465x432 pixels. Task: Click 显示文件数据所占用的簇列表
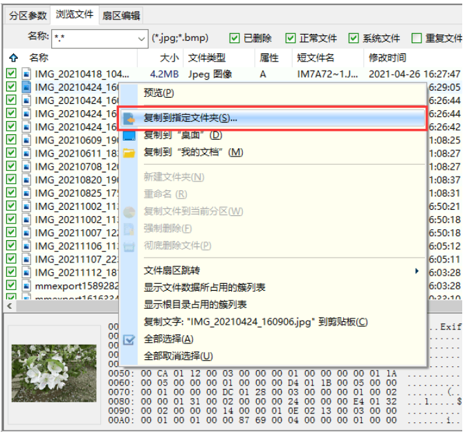click(204, 287)
